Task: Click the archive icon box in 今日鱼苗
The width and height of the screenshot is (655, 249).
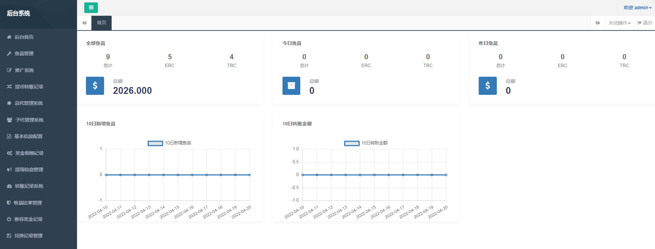Action: pyautogui.click(x=291, y=86)
